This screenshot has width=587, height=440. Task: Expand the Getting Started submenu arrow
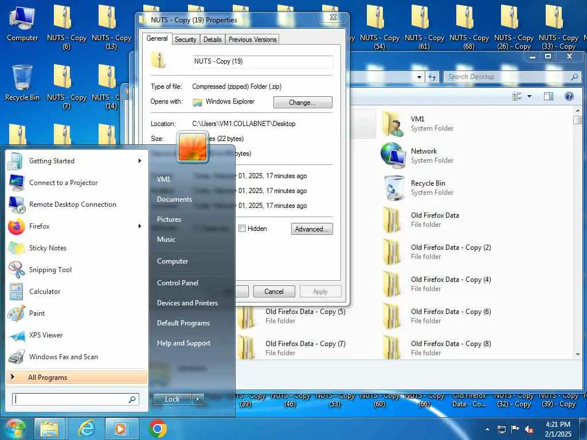coord(140,161)
